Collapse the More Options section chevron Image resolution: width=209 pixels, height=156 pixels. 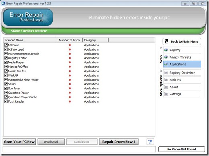[161, 71]
